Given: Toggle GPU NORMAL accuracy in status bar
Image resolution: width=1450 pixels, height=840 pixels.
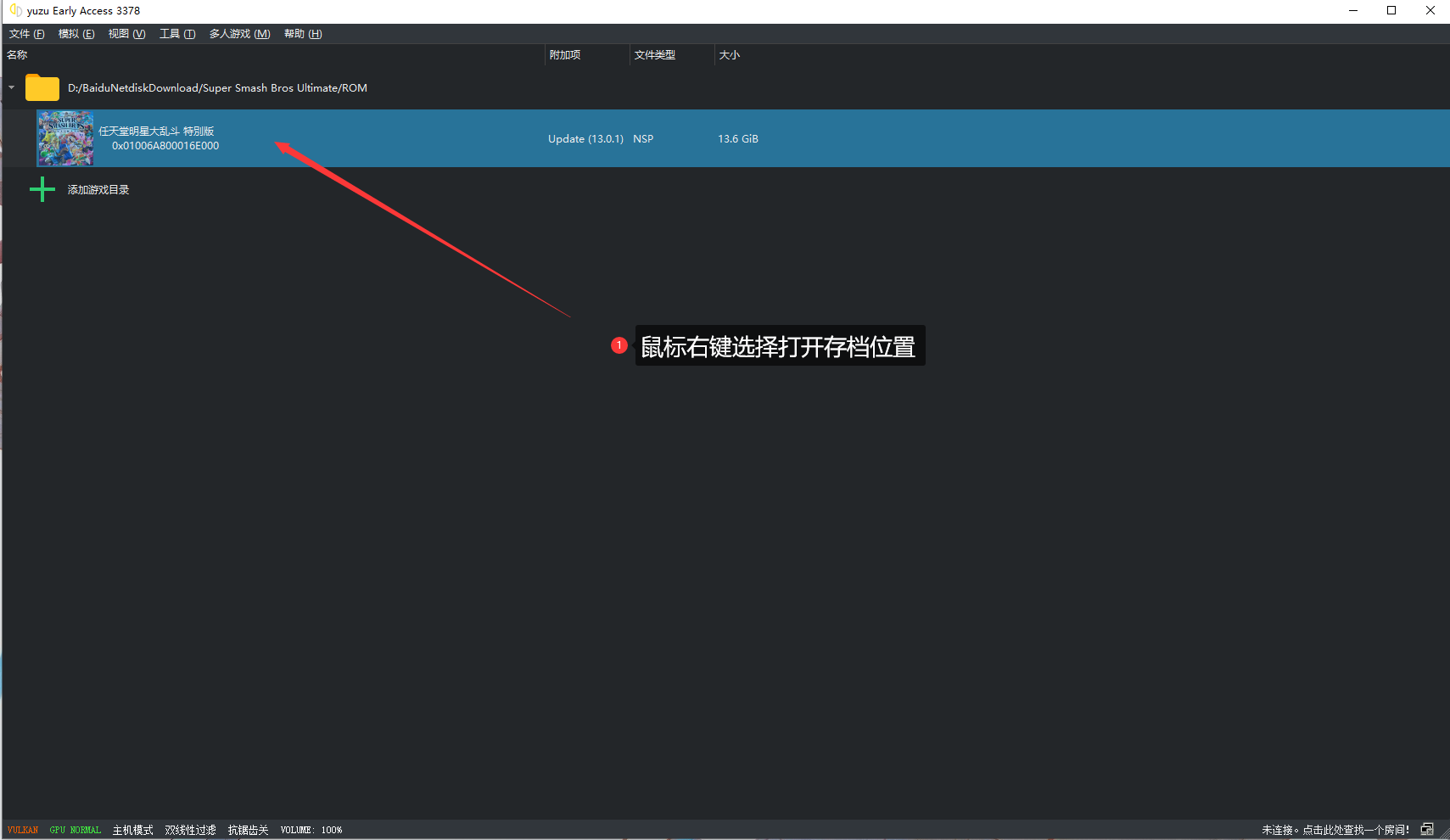Looking at the screenshot, I should click(76, 830).
